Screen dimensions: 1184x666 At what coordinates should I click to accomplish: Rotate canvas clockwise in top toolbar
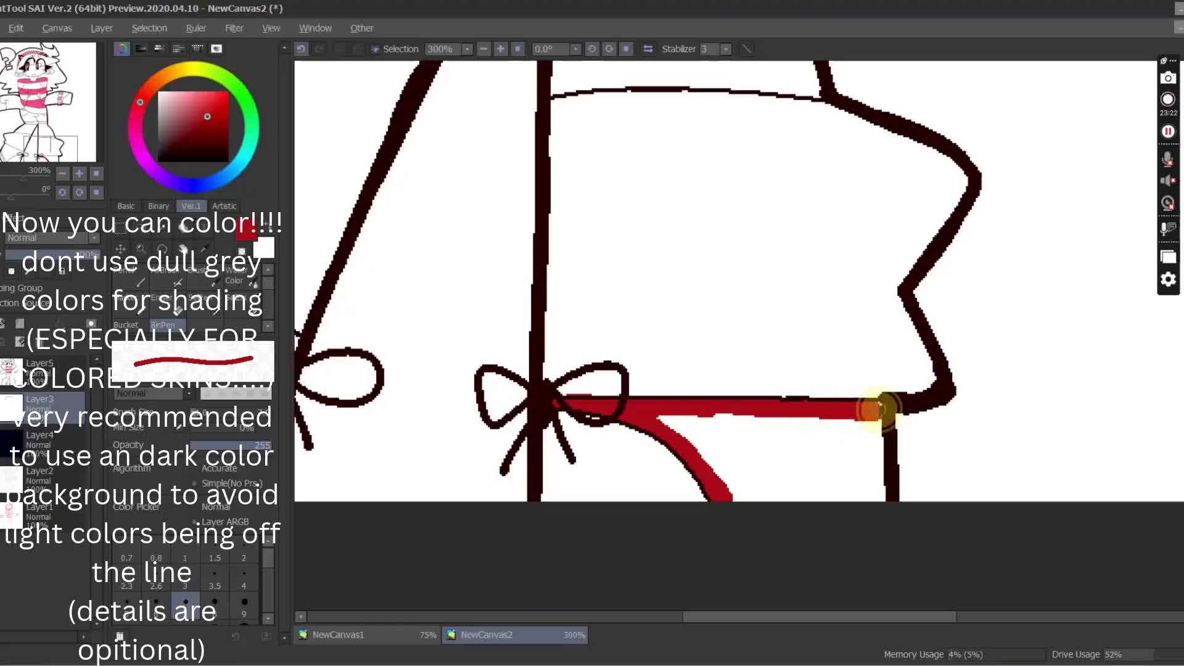pyautogui.click(x=609, y=49)
